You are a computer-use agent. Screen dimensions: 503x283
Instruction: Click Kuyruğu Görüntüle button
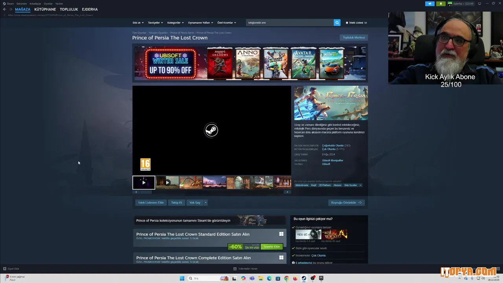[347, 203]
